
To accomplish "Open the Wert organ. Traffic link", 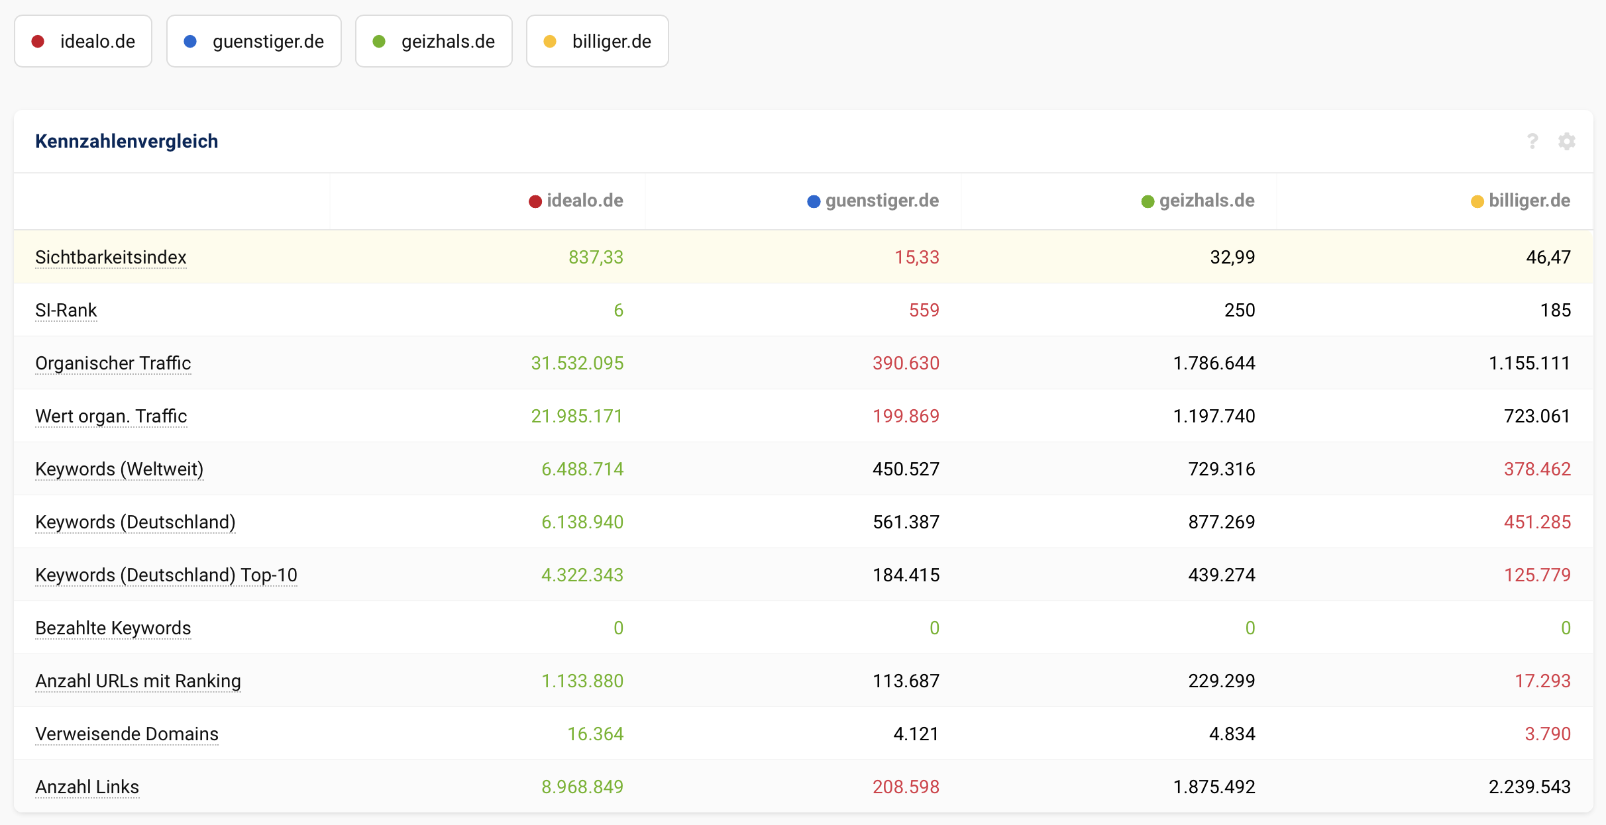I will tap(111, 416).
